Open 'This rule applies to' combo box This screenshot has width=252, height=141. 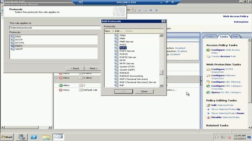(55, 28)
